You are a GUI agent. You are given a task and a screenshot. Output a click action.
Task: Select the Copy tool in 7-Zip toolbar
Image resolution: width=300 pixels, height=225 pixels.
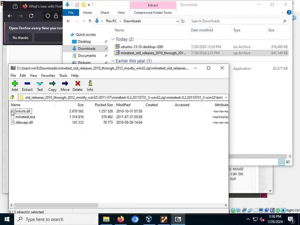pos(52,86)
